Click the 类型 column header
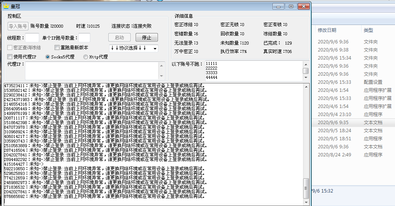395x206 pixels. pos(368,30)
